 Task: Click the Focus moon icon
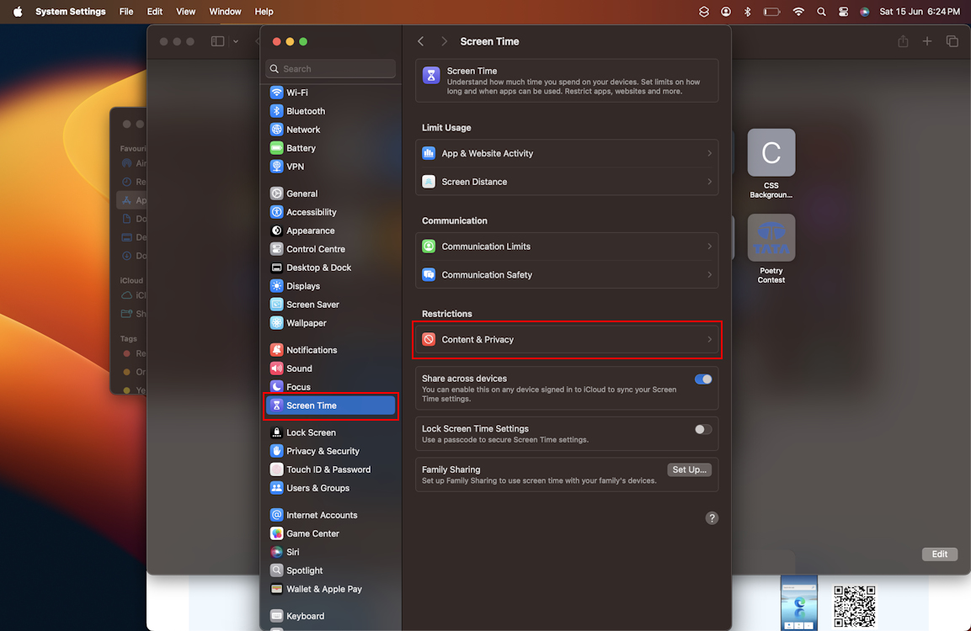pos(276,386)
